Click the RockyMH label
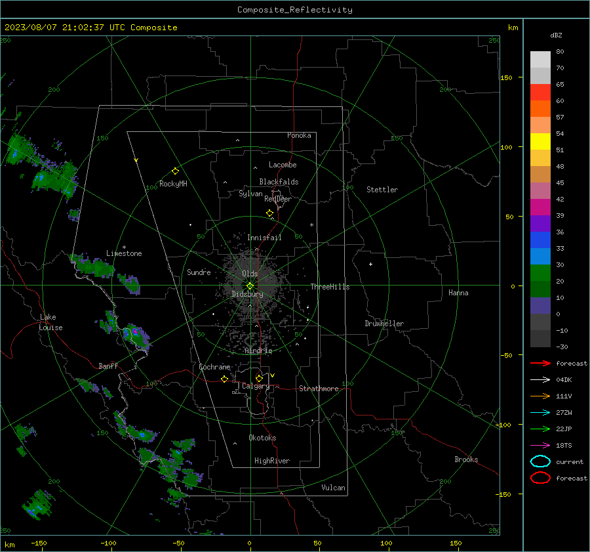The image size is (590, 552). 173,184
